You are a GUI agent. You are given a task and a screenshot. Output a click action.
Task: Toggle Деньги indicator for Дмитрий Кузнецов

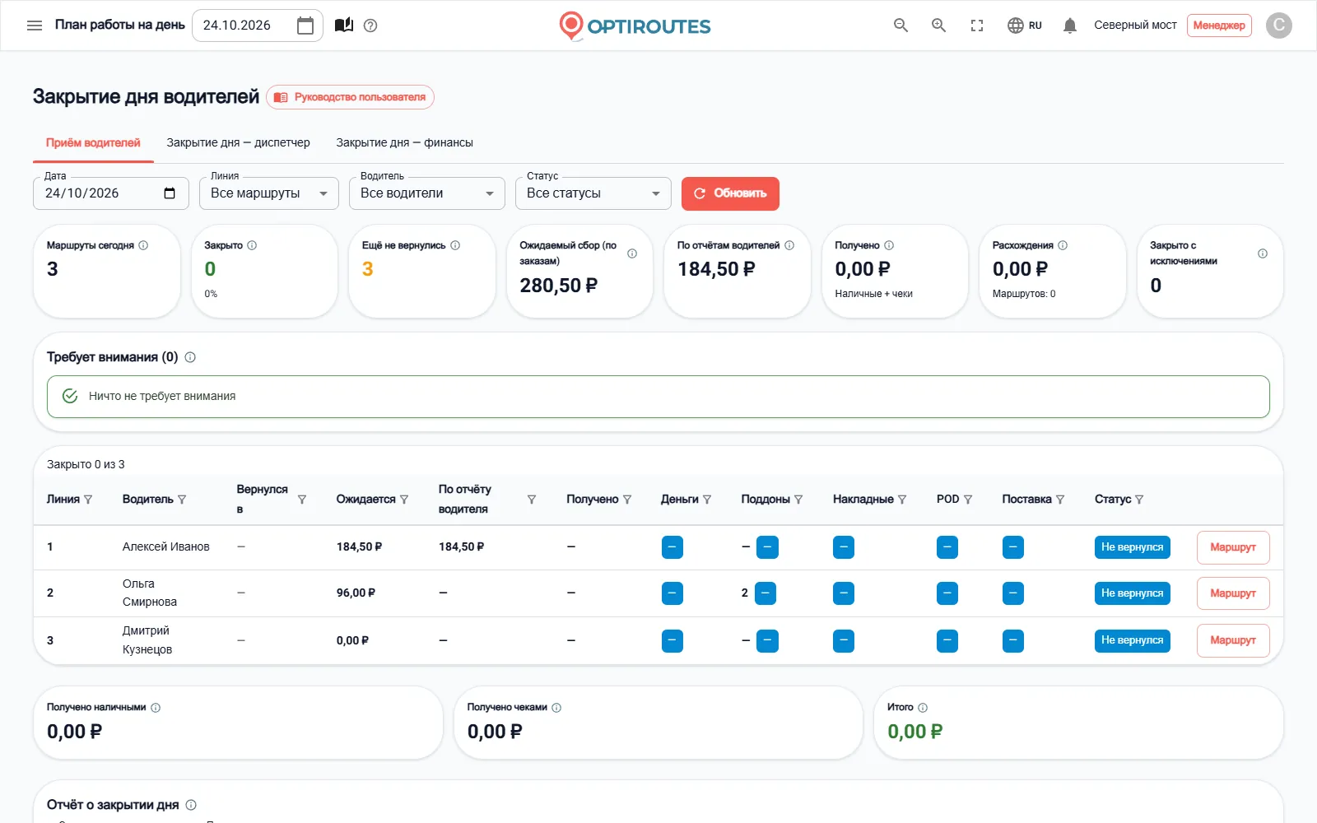tap(672, 641)
